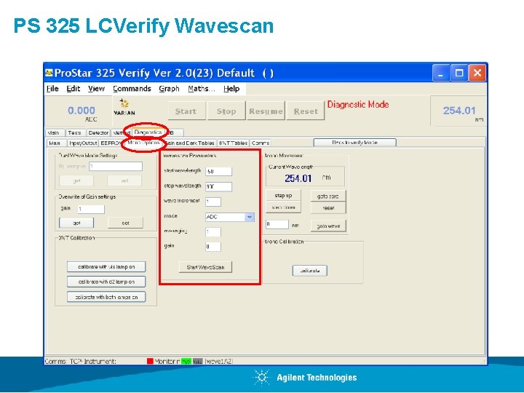This screenshot has height=393, width=524.
Task: Click calibrate with both lamps on
Action: click(106, 297)
